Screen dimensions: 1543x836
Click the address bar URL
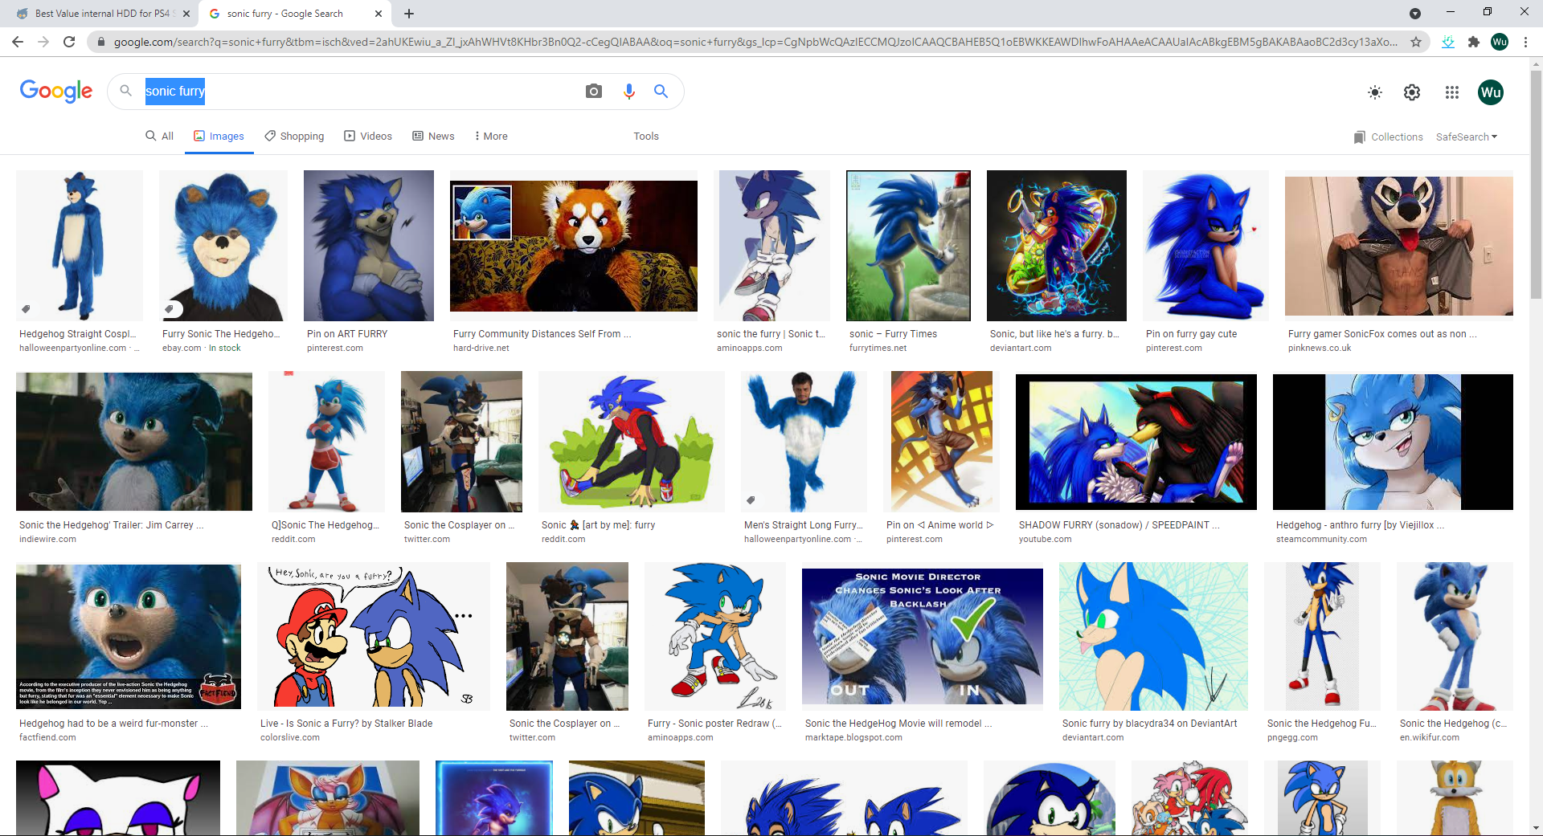(754, 42)
